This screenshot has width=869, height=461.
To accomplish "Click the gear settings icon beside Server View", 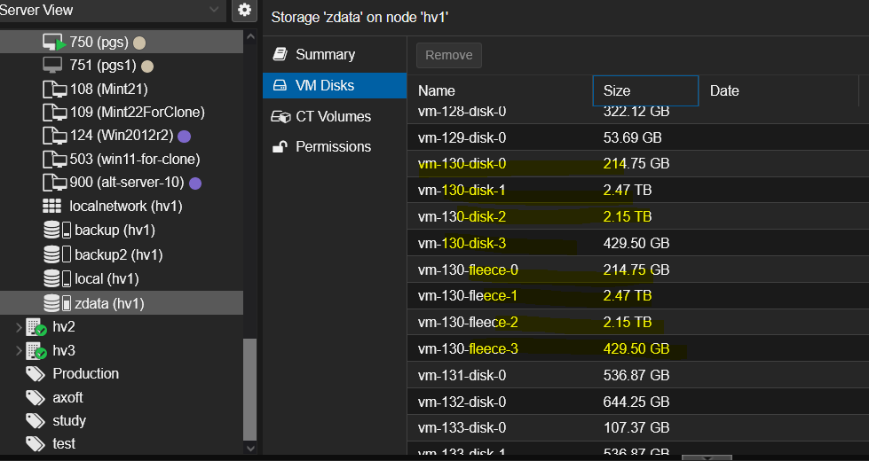I will (244, 10).
